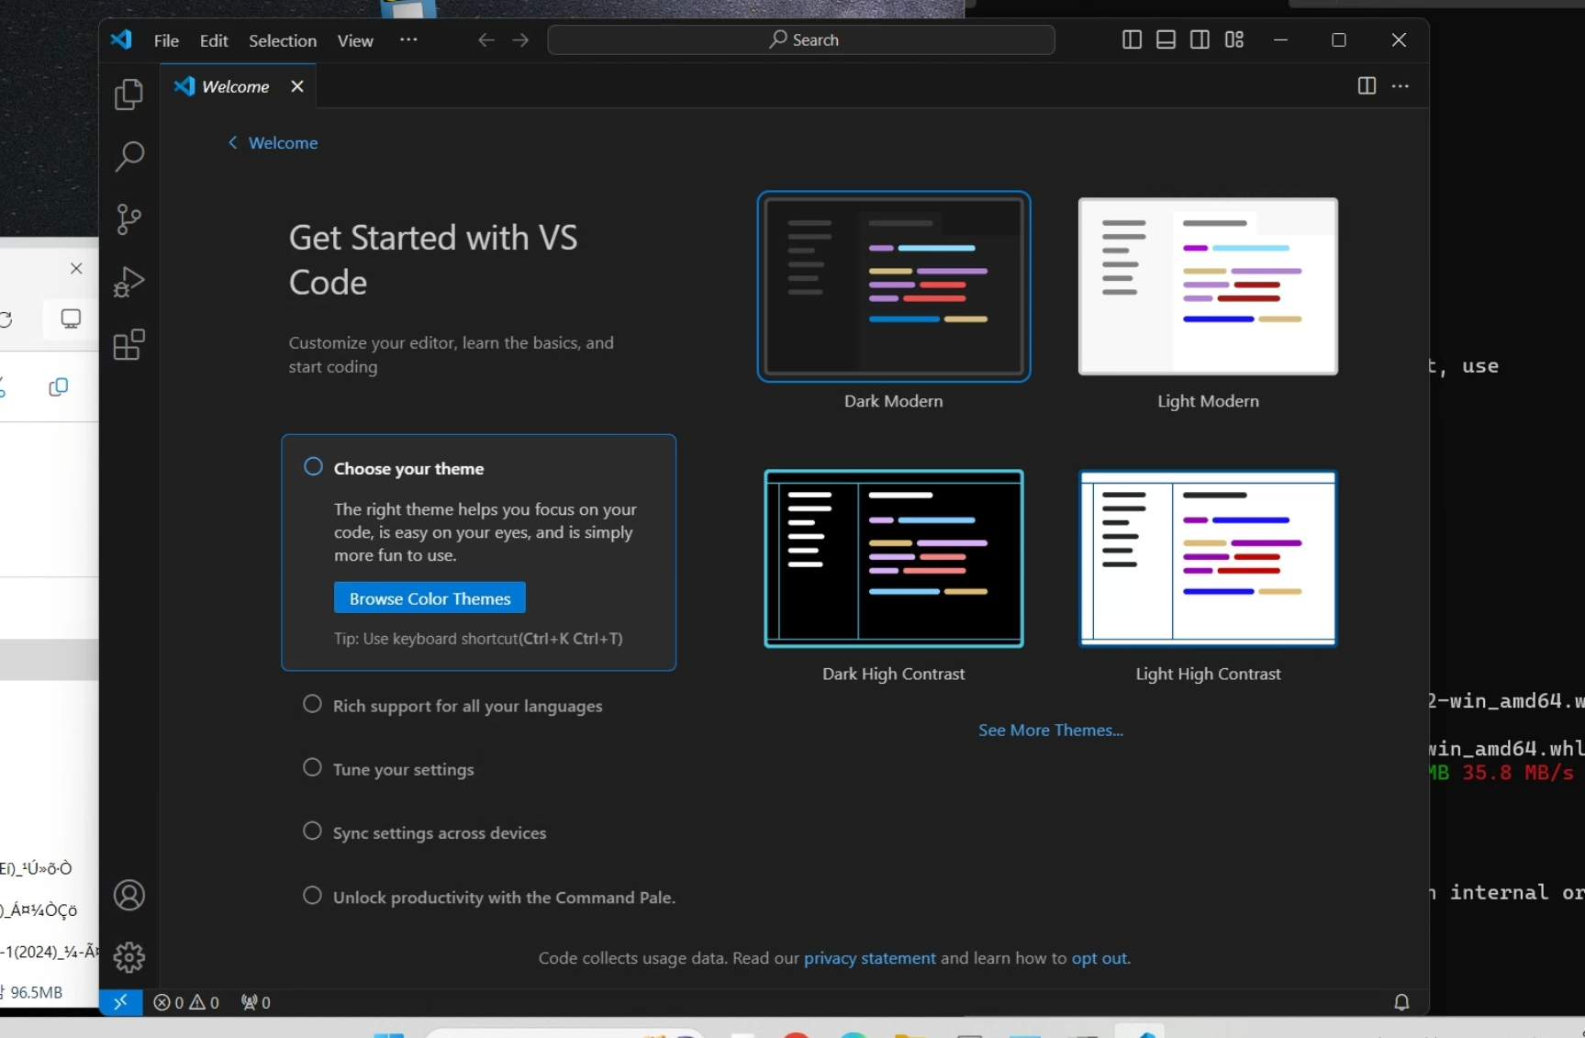Open the See More Themes link
Image resolution: width=1585 pixels, height=1038 pixels.
pos(1050,730)
